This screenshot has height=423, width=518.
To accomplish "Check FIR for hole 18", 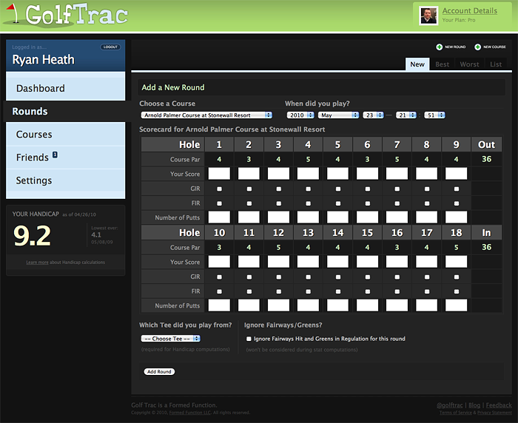I will point(457,292).
